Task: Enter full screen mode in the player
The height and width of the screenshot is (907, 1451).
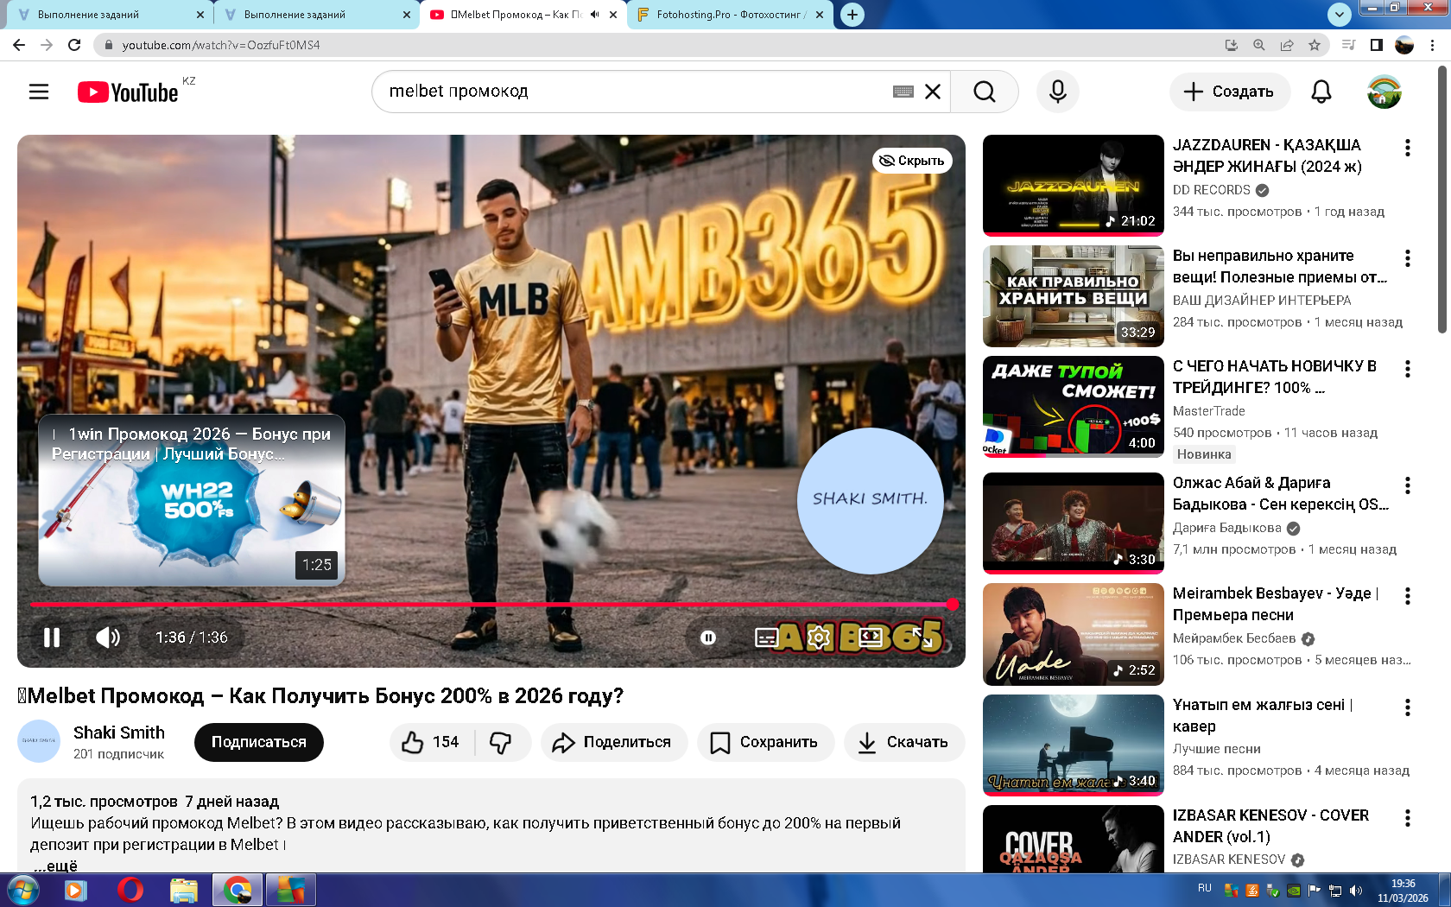Action: coord(922,637)
